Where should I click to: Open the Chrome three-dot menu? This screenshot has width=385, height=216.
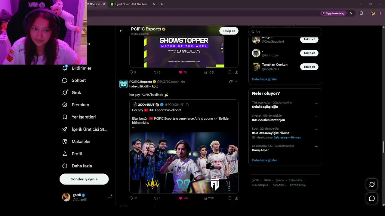380,13
